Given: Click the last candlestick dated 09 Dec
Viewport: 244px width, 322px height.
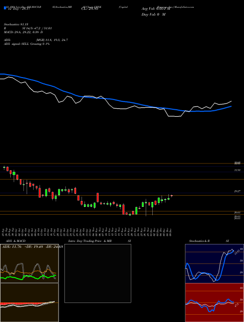Looking at the screenshot, I should point(172,196).
